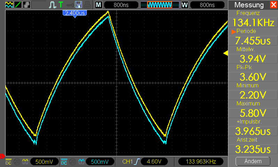Click the key lock icon

(x=70, y=5)
